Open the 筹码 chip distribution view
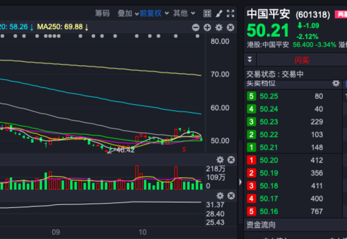347x239 pixels. 102,14
